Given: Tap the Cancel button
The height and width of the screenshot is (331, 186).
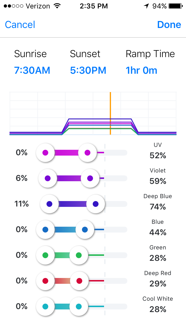Looking at the screenshot, I should (x=20, y=25).
